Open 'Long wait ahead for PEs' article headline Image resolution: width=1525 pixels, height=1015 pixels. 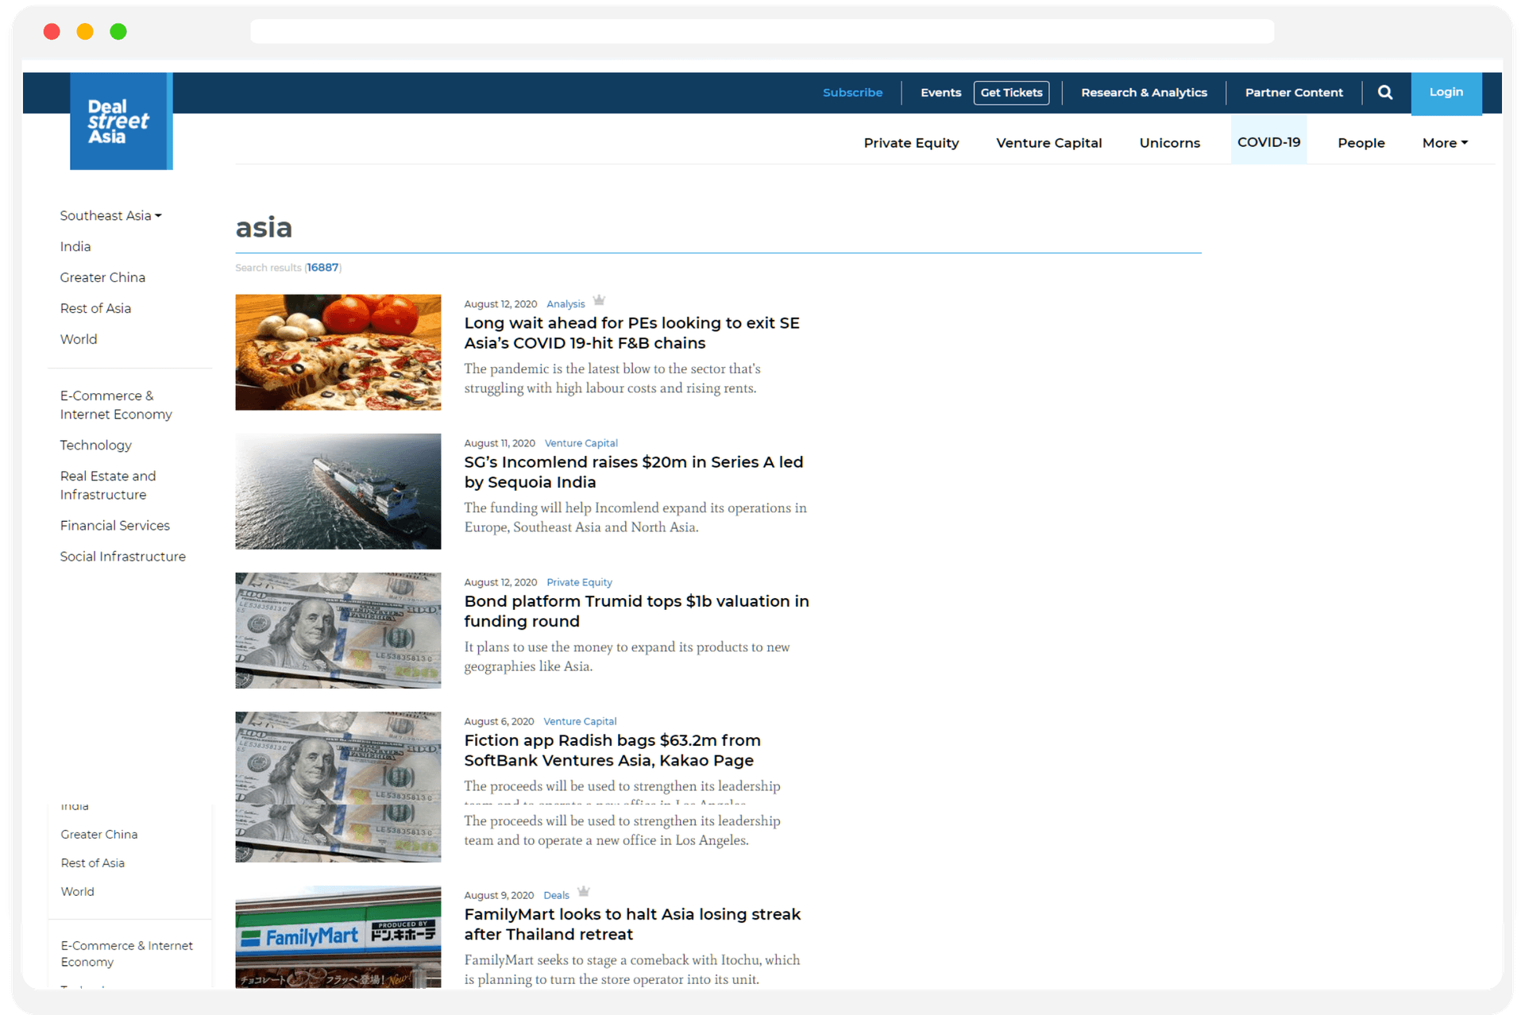coord(632,333)
